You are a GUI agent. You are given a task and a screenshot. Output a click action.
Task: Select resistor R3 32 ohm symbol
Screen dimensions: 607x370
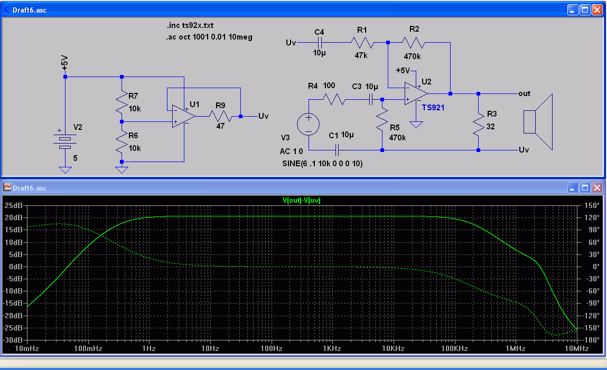pos(479,122)
